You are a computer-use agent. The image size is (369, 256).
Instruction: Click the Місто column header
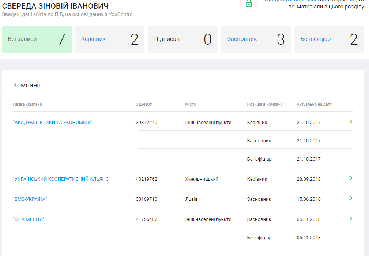[x=191, y=104]
